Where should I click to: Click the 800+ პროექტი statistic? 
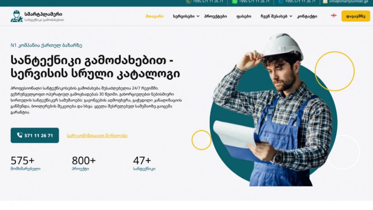(x=84, y=163)
